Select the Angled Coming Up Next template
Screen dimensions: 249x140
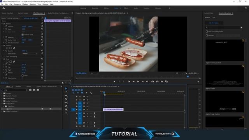pos(225,50)
